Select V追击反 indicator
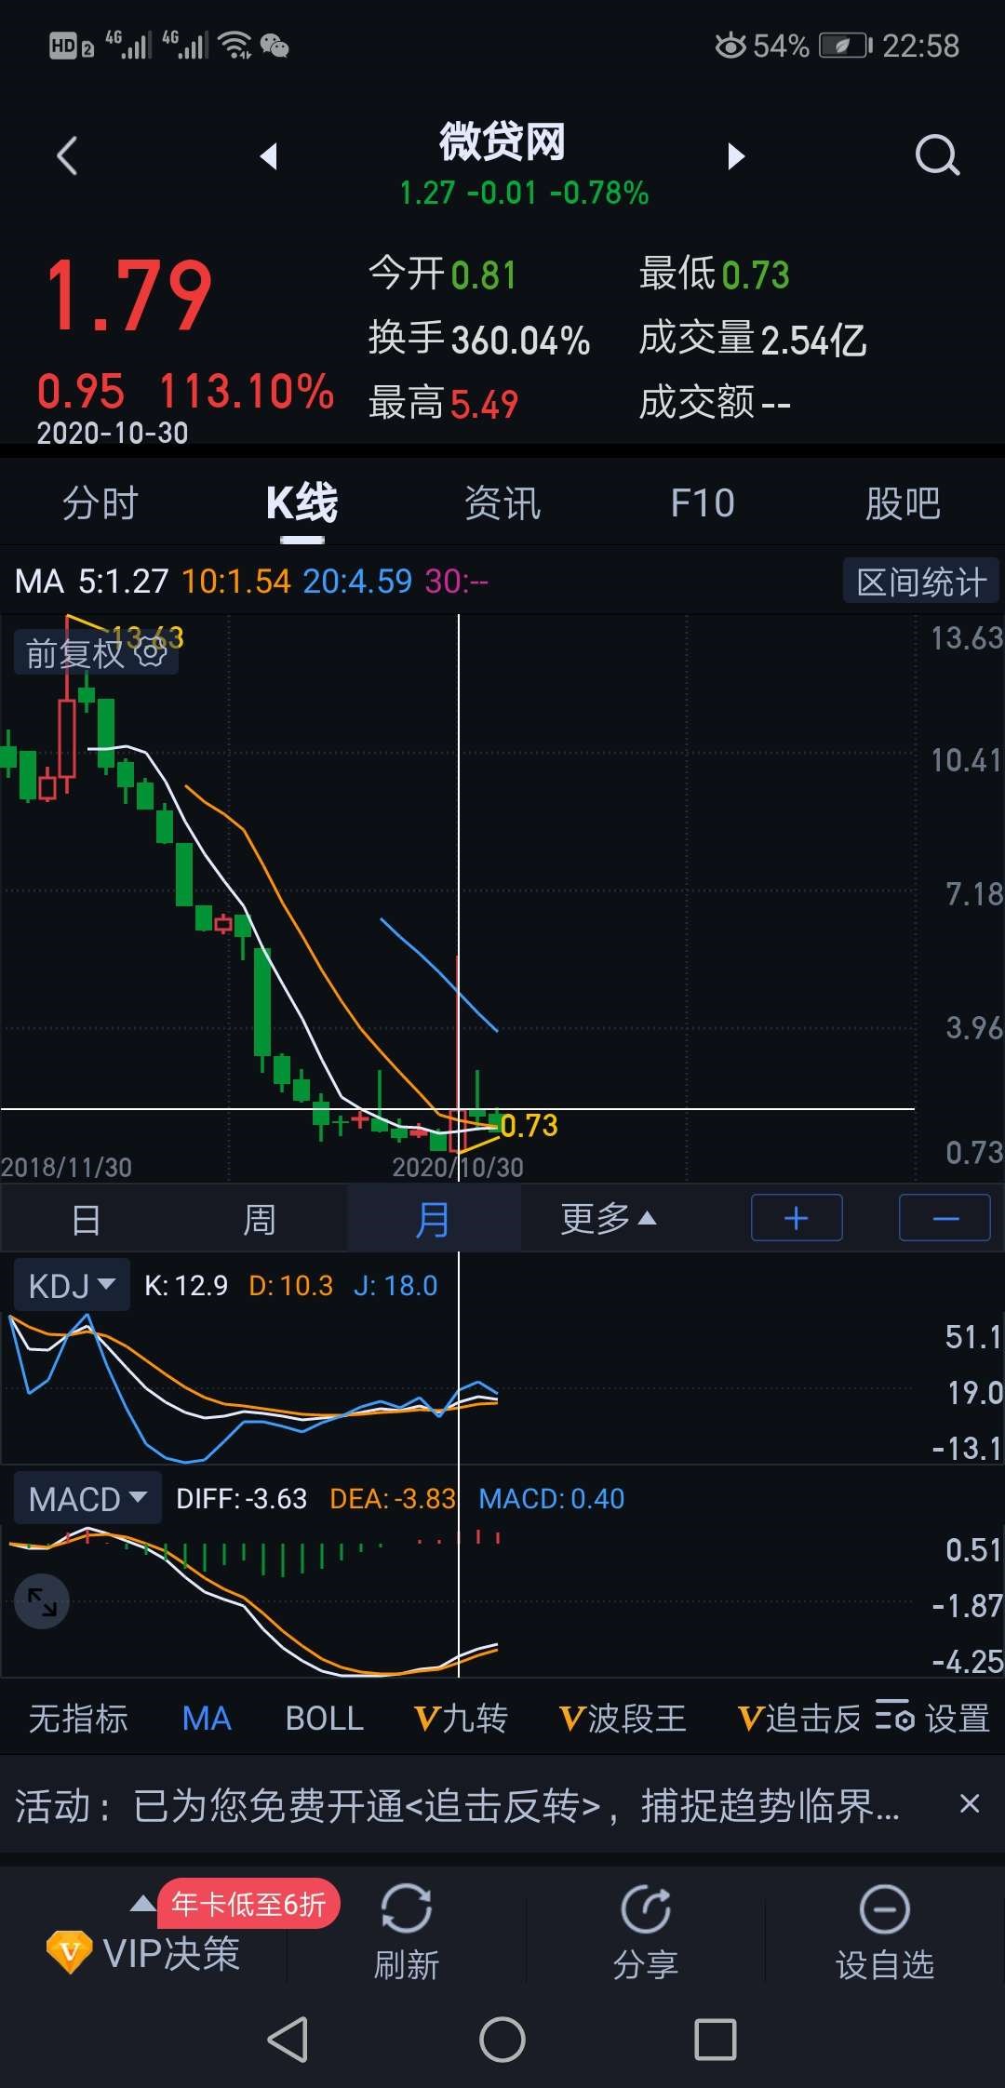 tap(799, 1718)
